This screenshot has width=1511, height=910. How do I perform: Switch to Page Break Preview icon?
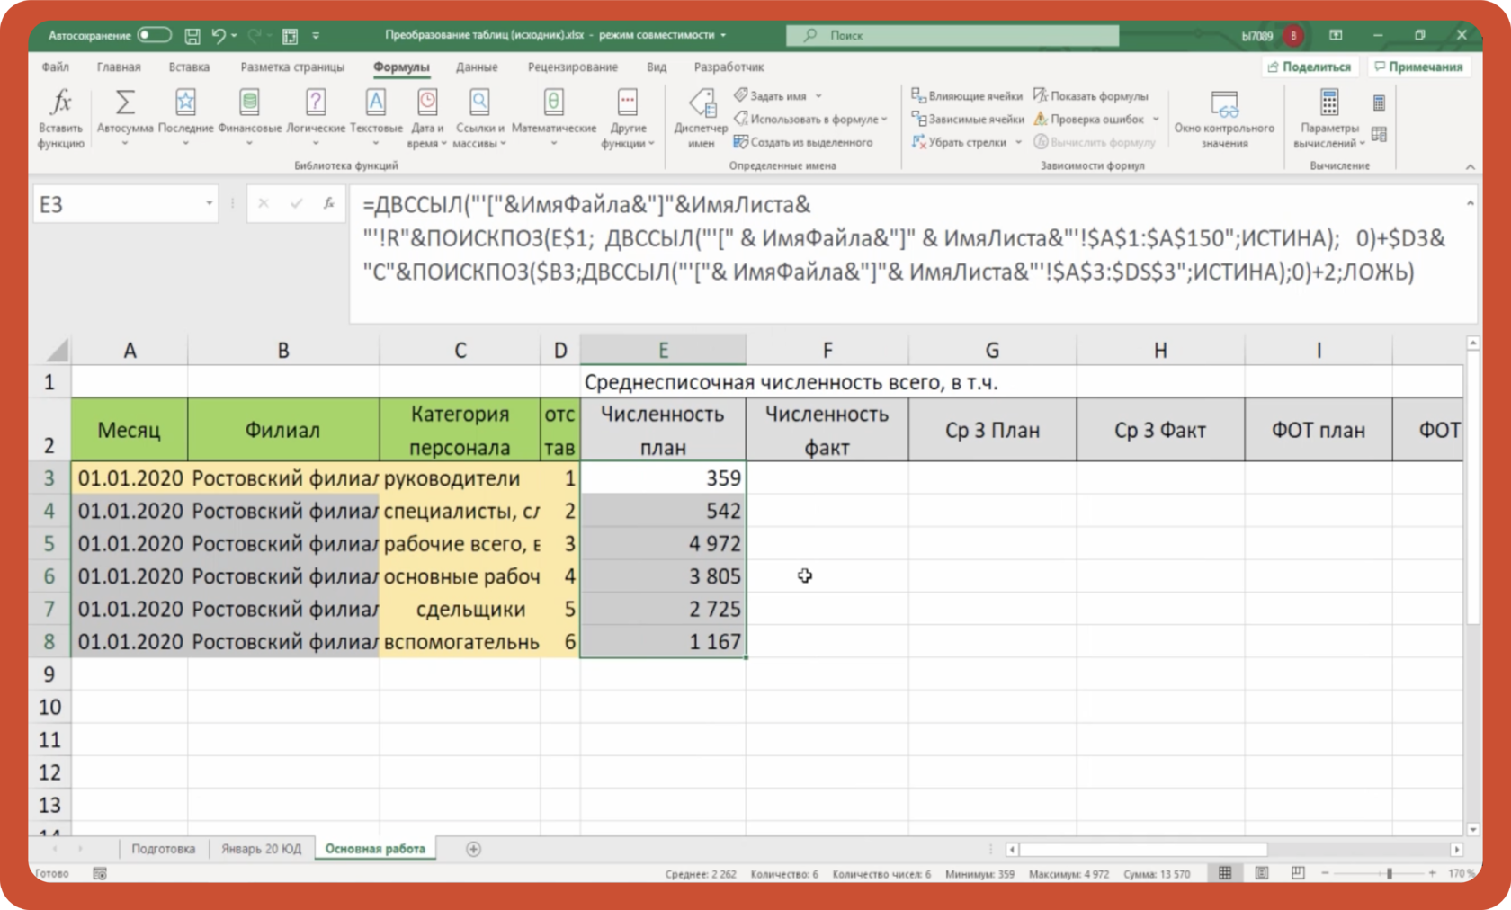coord(1298,873)
